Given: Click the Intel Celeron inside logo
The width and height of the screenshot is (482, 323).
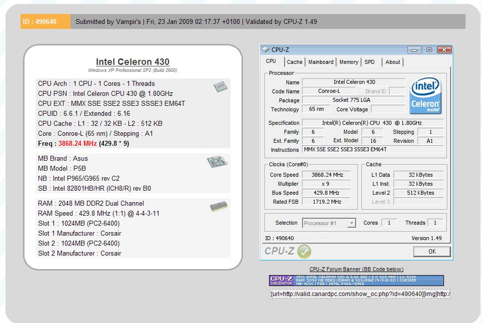Looking at the screenshot, I should click(425, 95).
